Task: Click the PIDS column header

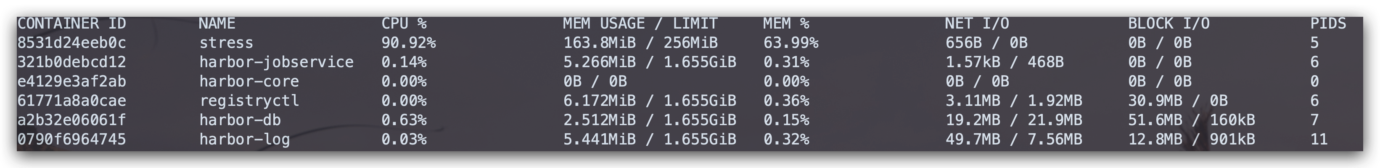Action: [x=1328, y=24]
